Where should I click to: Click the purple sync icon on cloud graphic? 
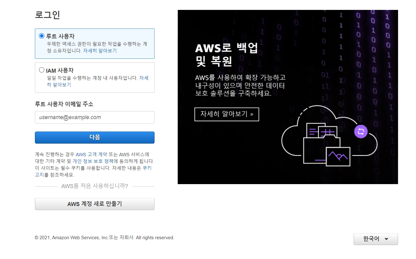click(361, 131)
